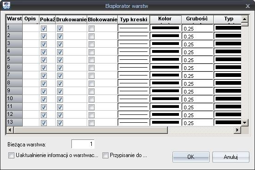This screenshot has height=170, width=255.
Task: Pick Kolor swatch of layer 5
Action: (166, 59)
